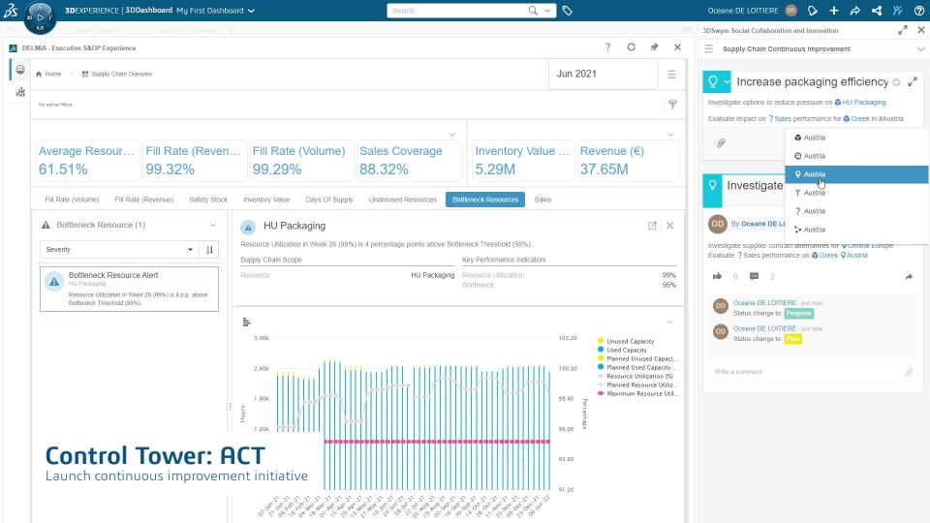The width and height of the screenshot is (930, 523).
Task: Open HU Packaging in a new window icon
Action: click(652, 226)
